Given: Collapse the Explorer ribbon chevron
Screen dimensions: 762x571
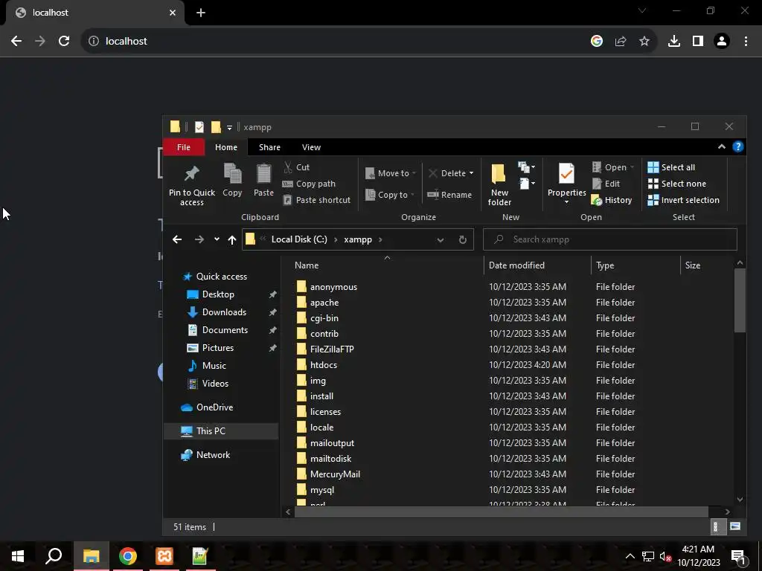Looking at the screenshot, I should 722,146.
